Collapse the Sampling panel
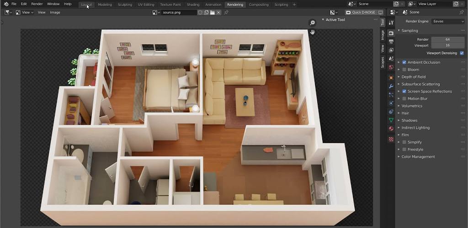Viewport: 468px width, 228px height. coord(409,30)
